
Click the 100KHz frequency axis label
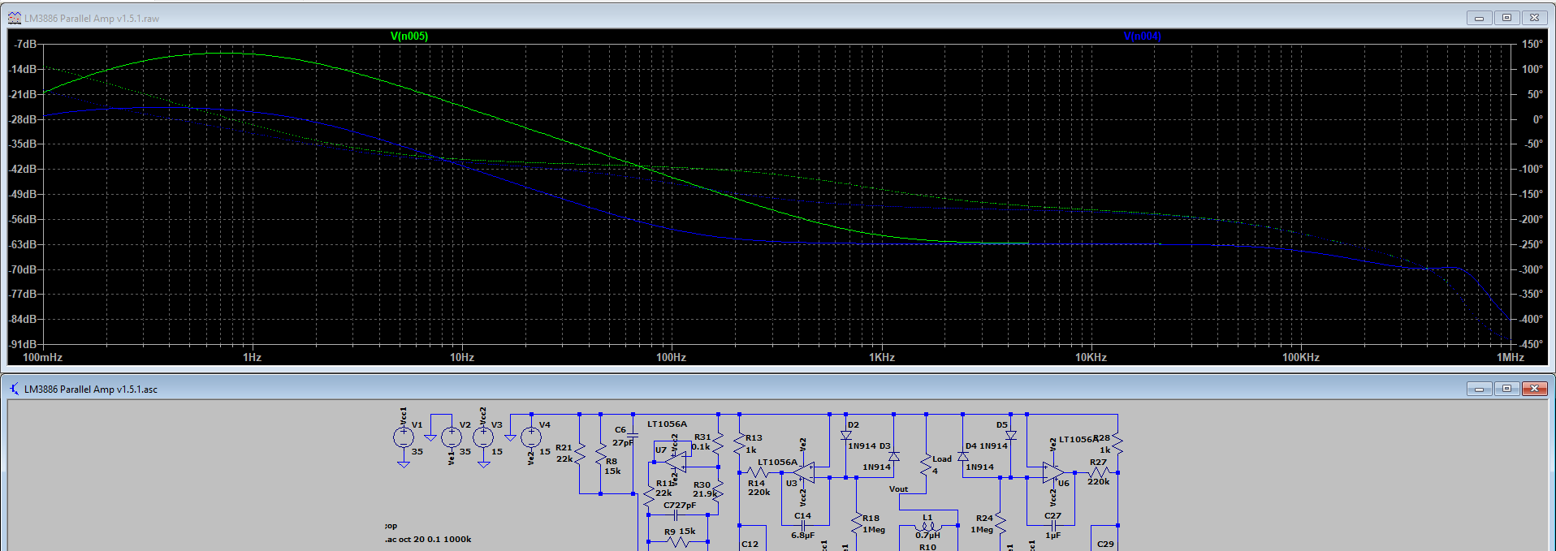[x=1300, y=357]
